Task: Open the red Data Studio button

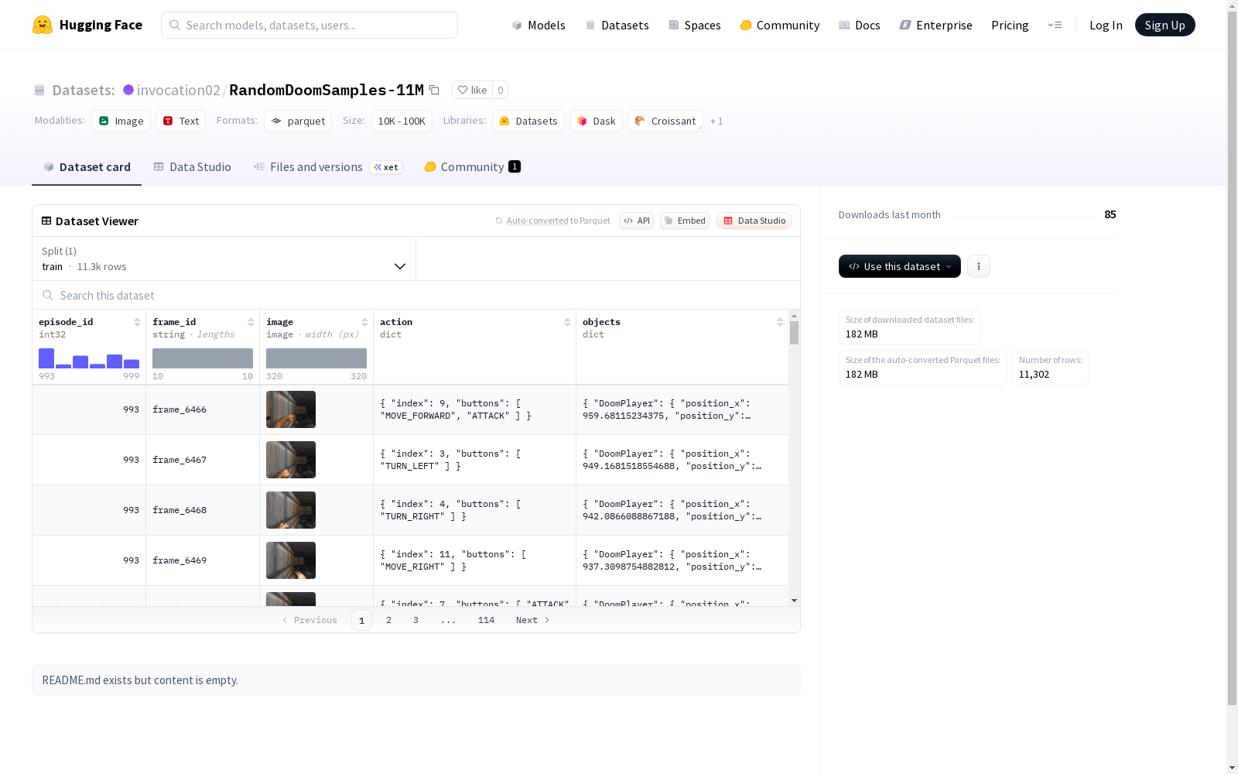Action: pyautogui.click(x=754, y=221)
